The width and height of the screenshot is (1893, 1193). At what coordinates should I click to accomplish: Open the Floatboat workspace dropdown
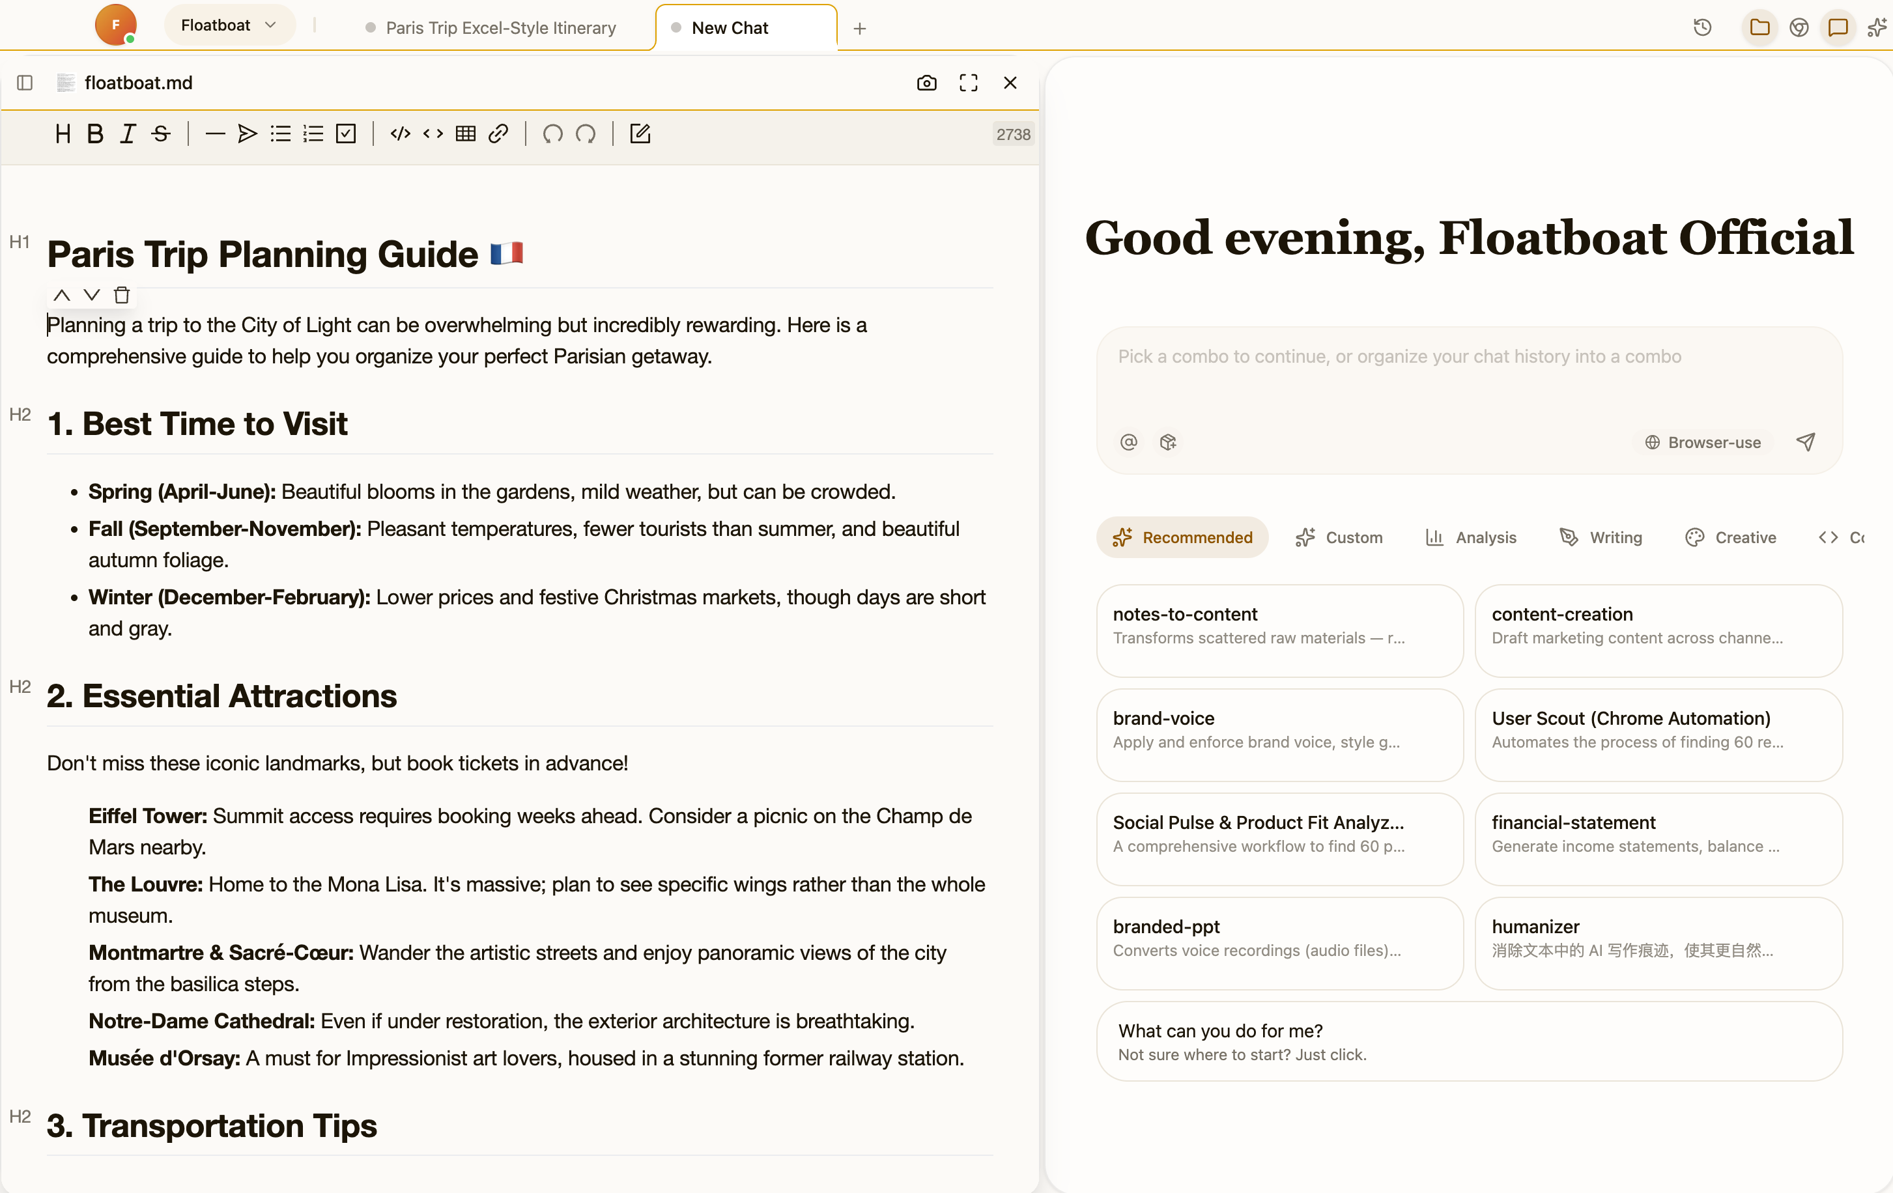click(x=229, y=25)
